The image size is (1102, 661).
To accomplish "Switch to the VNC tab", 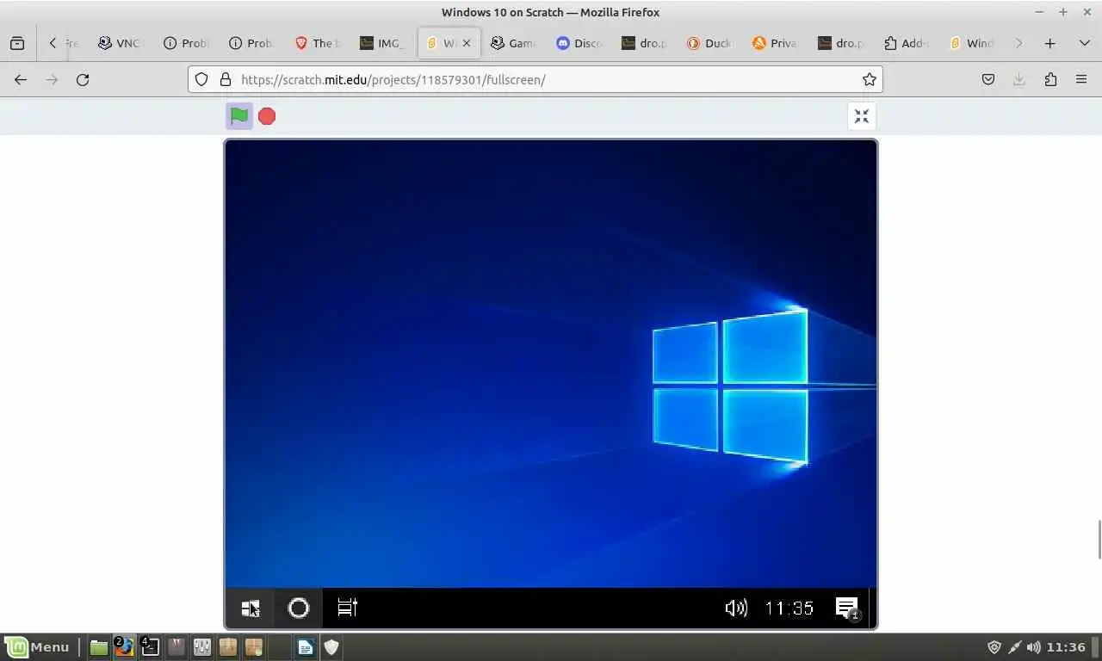I will (121, 43).
